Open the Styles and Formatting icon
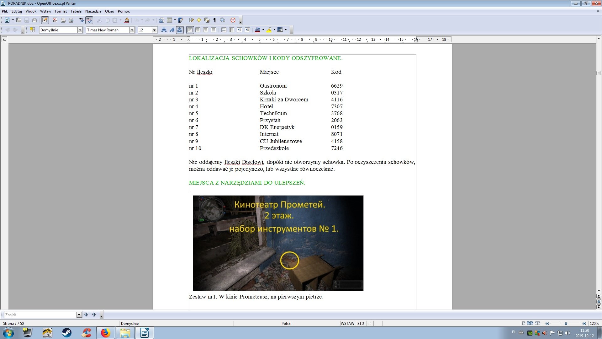The image size is (602, 339). [32, 30]
